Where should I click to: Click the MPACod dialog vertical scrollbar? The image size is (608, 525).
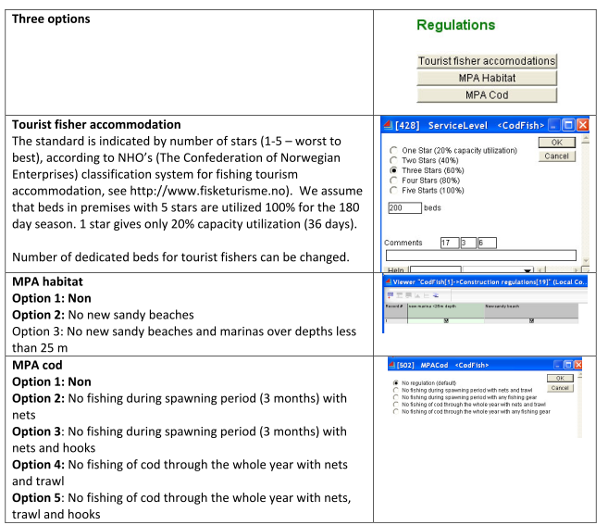tap(579, 406)
